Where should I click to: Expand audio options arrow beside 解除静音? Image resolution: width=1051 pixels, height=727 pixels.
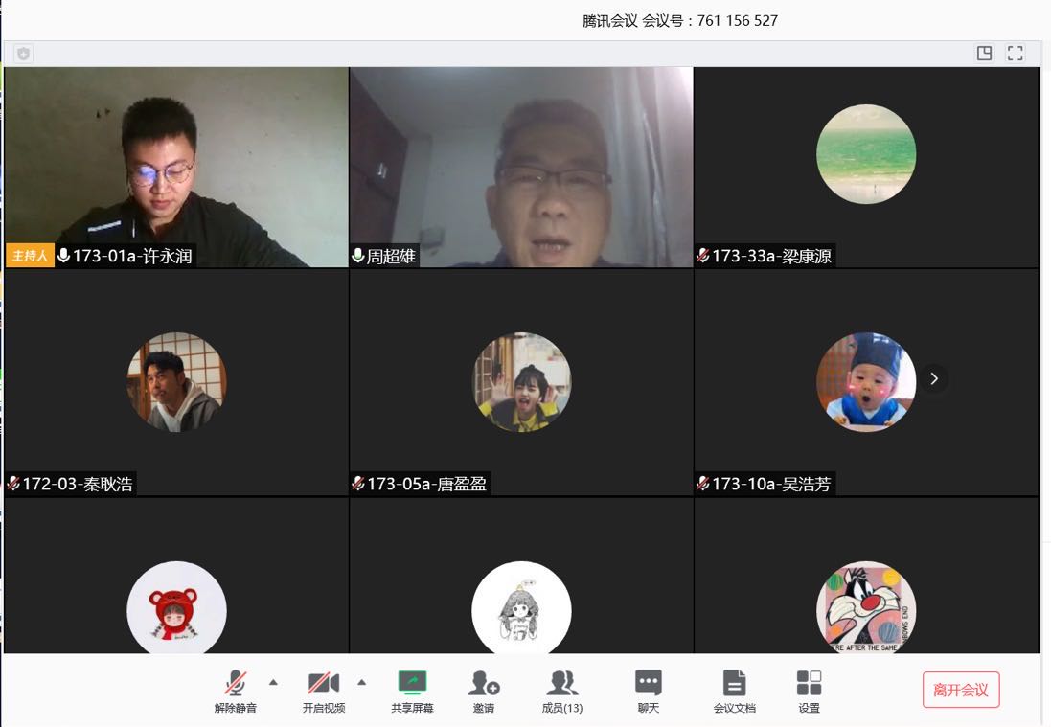(273, 683)
